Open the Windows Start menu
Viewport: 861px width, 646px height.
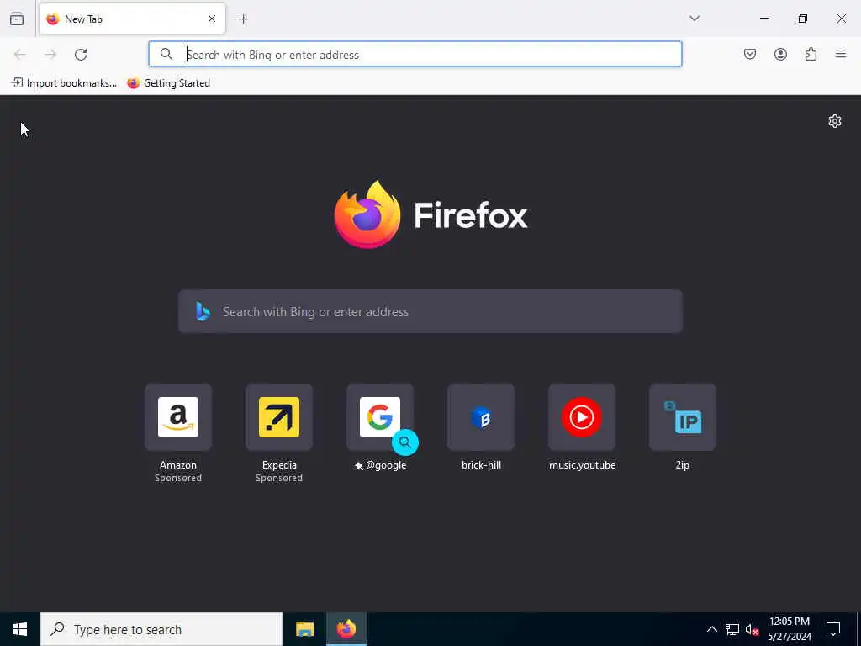pyautogui.click(x=20, y=629)
